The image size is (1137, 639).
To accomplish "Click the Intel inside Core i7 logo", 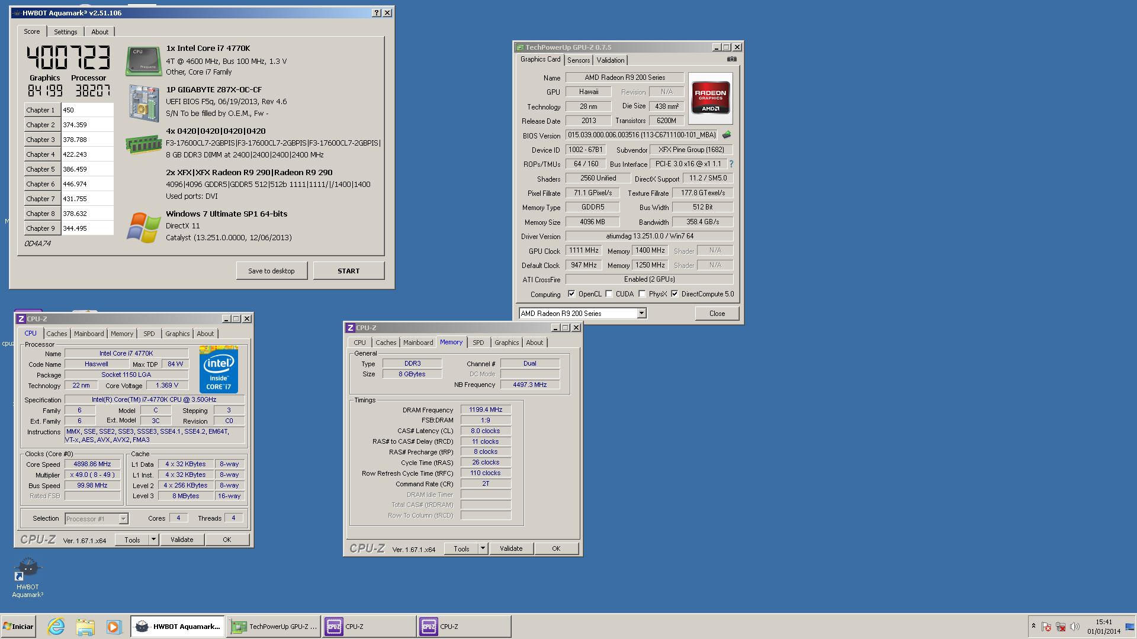I will [219, 370].
